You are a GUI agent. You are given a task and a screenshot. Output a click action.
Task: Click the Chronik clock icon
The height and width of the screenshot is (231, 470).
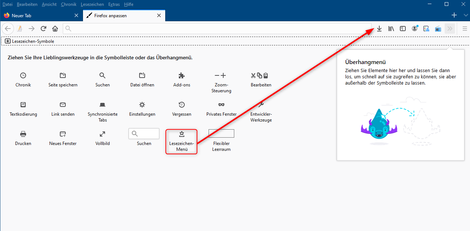[x=23, y=75]
